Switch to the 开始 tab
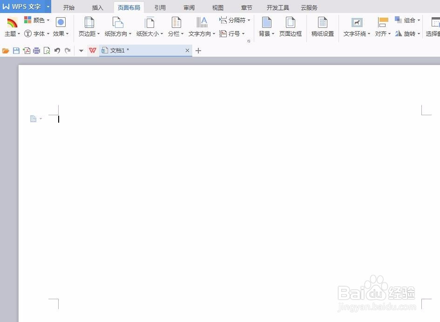The width and height of the screenshot is (440, 322). [69, 7]
